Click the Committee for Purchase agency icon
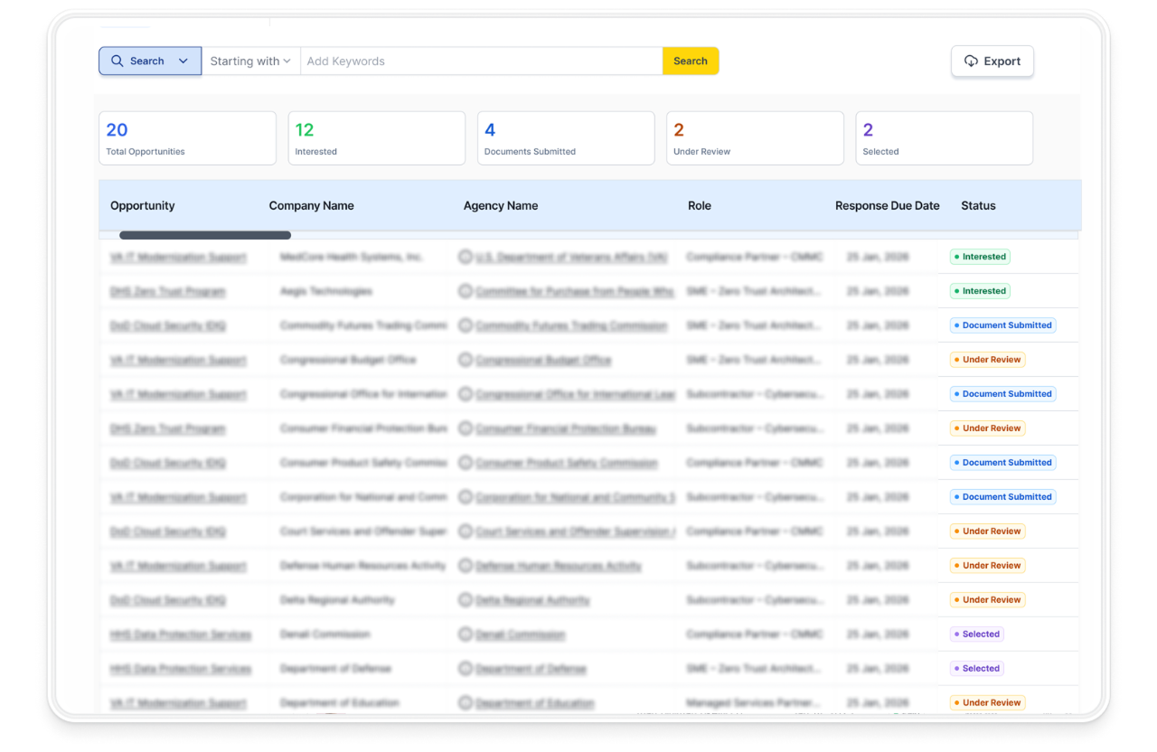The width and height of the screenshot is (1157, 752). pos(466,291)
